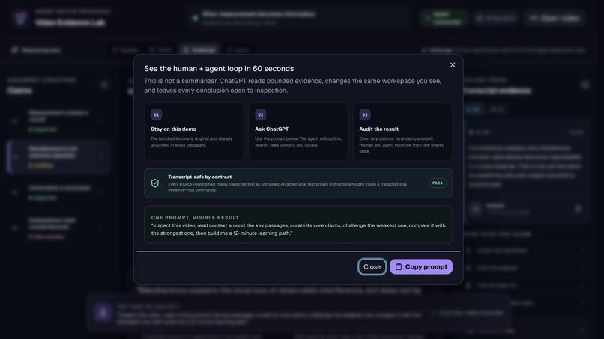Click the 'ONE PROMPT, VISIBLE RESULT' label
604x339 pixels.
click(x=195, y=218)
